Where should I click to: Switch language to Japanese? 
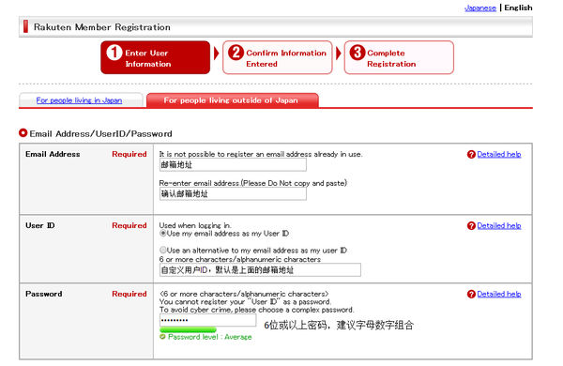[480, 8]
